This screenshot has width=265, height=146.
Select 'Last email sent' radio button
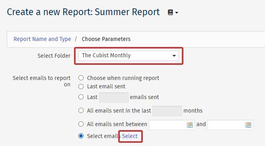[x=81, y=86]
